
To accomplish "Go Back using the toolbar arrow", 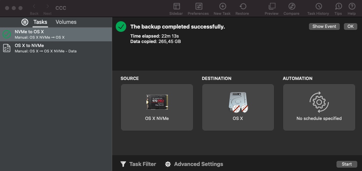I will tap(34, 6).
